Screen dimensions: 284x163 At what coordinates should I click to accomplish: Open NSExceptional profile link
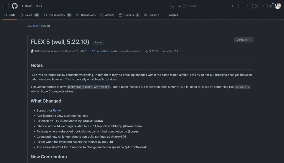pyautogui.click(x=44, y=51)
